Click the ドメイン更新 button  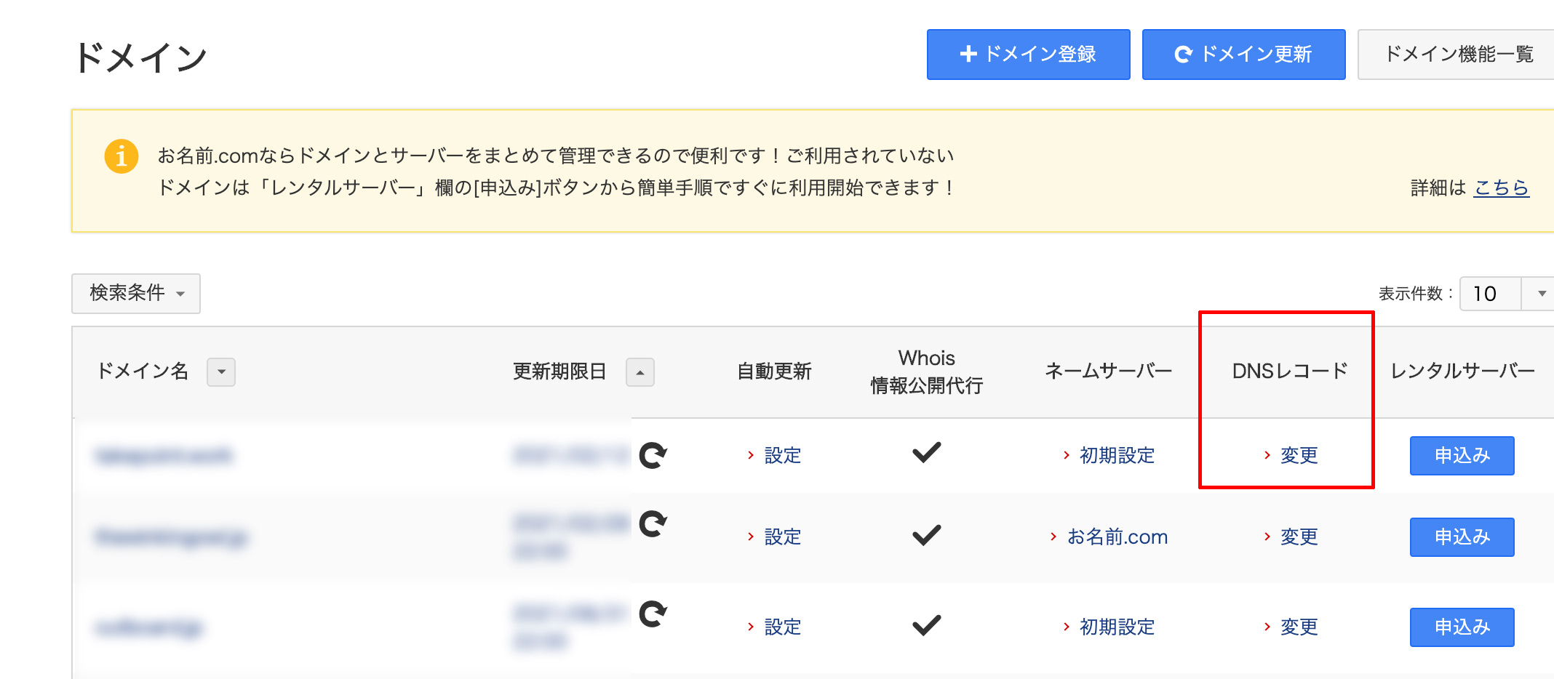point(1243,55)
